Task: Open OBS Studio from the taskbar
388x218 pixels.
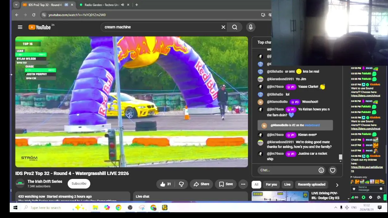Action: click(x=130, y=208)
